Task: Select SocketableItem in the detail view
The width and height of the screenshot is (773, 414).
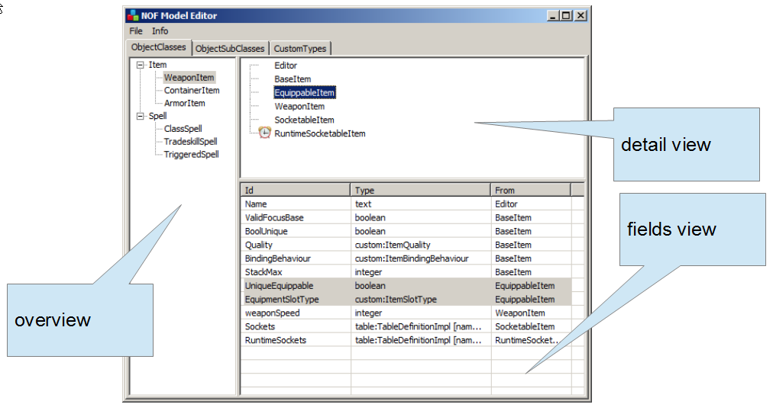Action: click(x=304, y=120)
